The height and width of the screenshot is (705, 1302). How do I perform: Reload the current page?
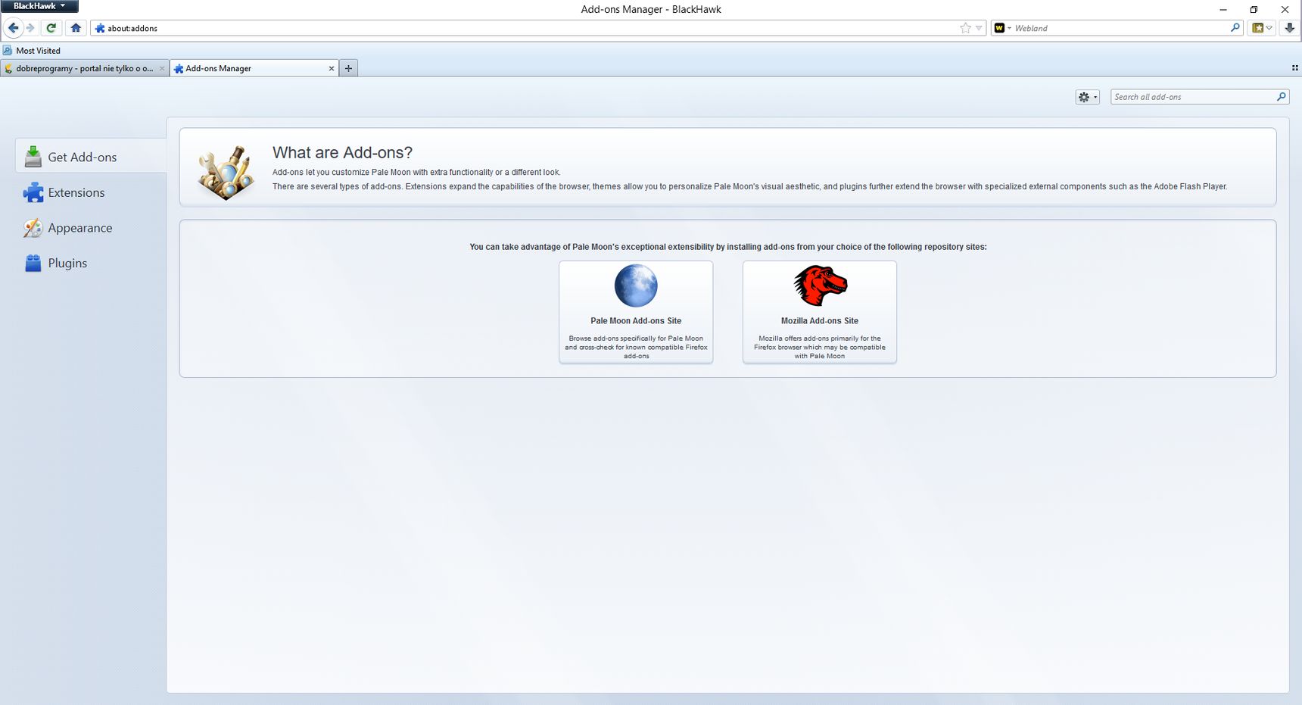(51, 28)
